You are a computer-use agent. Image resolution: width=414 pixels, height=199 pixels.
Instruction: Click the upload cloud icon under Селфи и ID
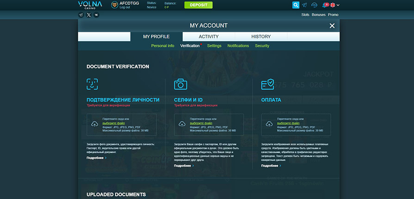point(182,124)
